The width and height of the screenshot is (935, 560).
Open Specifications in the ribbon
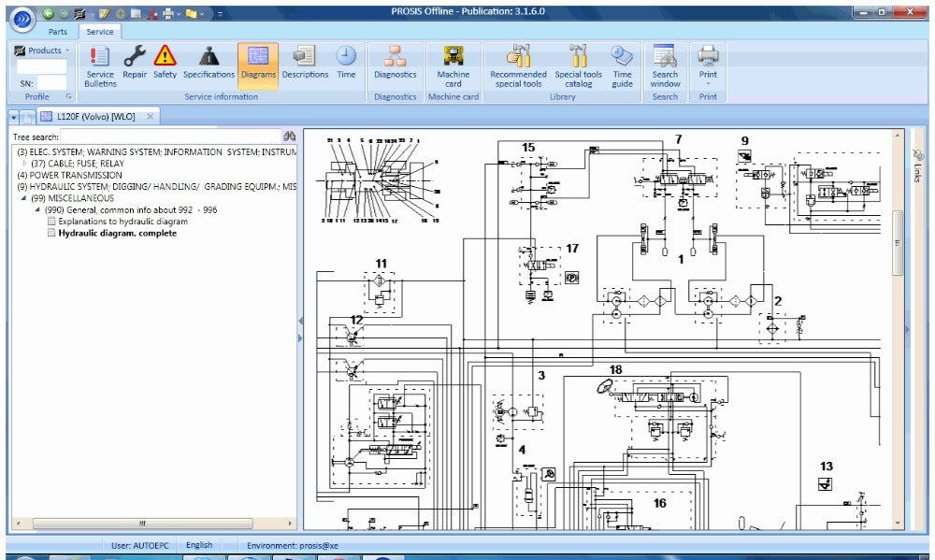click(209, 62)
